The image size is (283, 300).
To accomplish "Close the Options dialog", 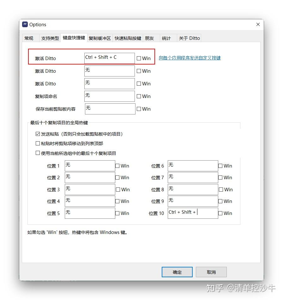I will coord(258,24).
